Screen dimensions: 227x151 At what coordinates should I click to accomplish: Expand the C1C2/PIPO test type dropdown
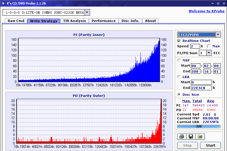(x=218, y=34)
